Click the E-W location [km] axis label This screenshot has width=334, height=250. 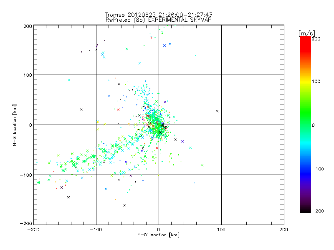click(x=158, y=235)
